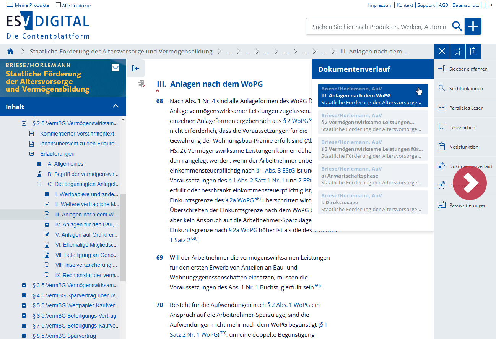The image size is (496, 339).
Task: Expand § 5 5.VermBG Wertpapier-Kaufvertrag node
Action: coord(24,305)
